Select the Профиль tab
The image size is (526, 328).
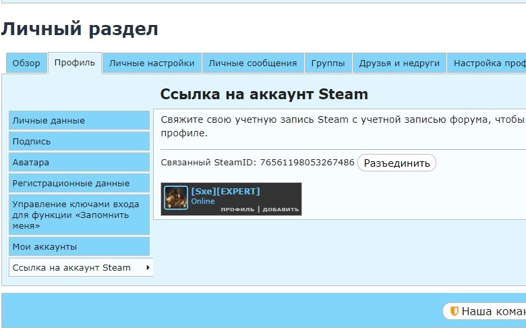[75, 63]
